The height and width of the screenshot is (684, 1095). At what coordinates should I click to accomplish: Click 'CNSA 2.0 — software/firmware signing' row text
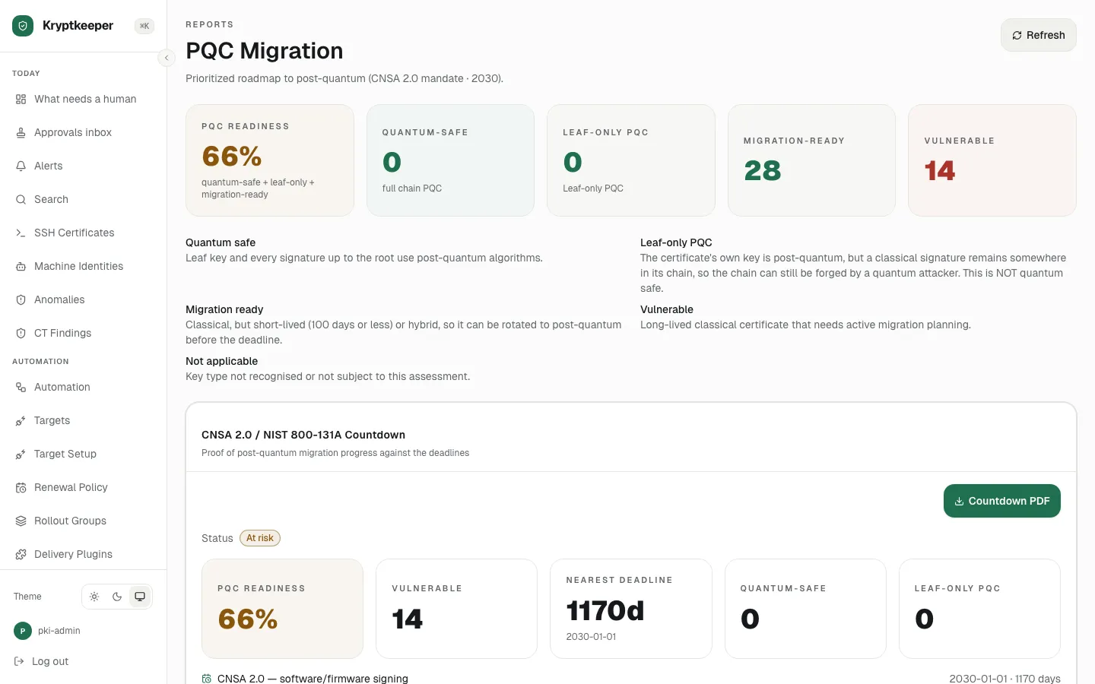tap(313, 679)
